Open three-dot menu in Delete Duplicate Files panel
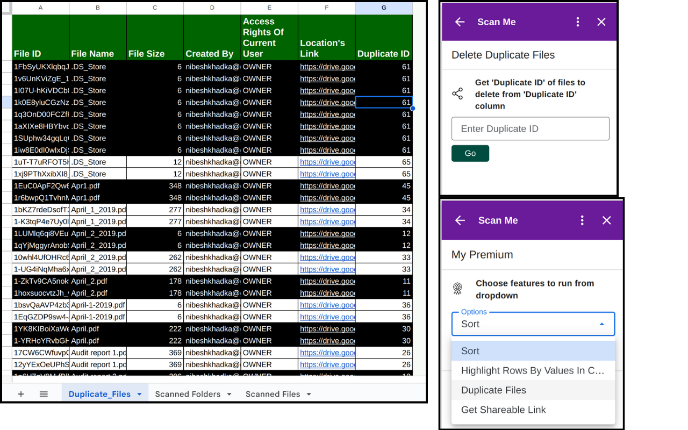 578,22
